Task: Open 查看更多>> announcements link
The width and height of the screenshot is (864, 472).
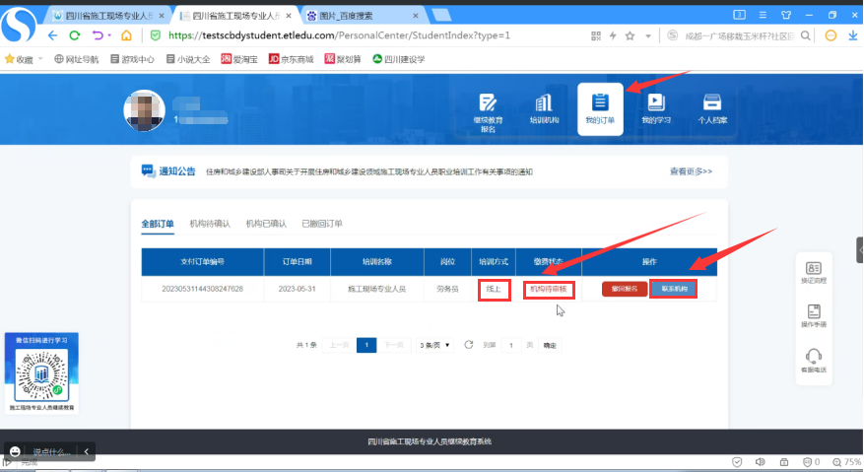Action: [691, 171]
